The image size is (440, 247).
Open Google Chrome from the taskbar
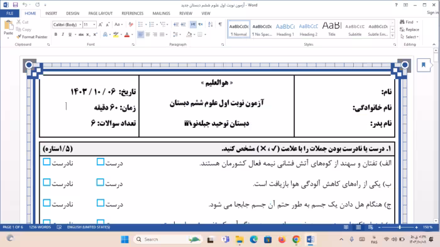(296, 239)
